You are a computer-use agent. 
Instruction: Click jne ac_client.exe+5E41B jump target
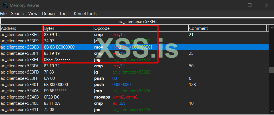click(132, 110)
